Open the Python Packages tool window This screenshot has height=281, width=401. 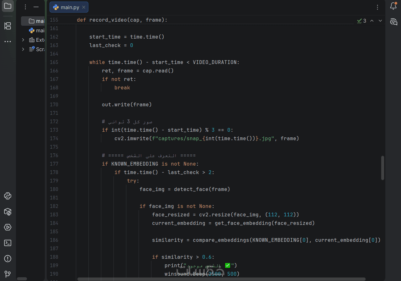[8, 212]
